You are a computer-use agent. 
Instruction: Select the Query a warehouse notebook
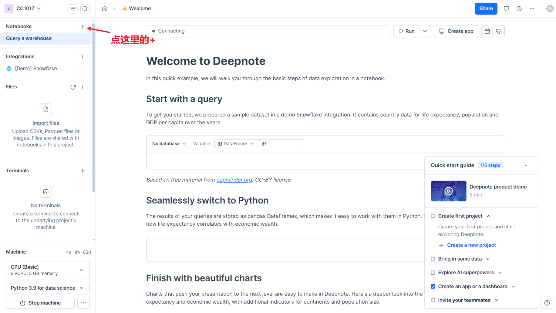pyautogui.click(x=46, y=39)
